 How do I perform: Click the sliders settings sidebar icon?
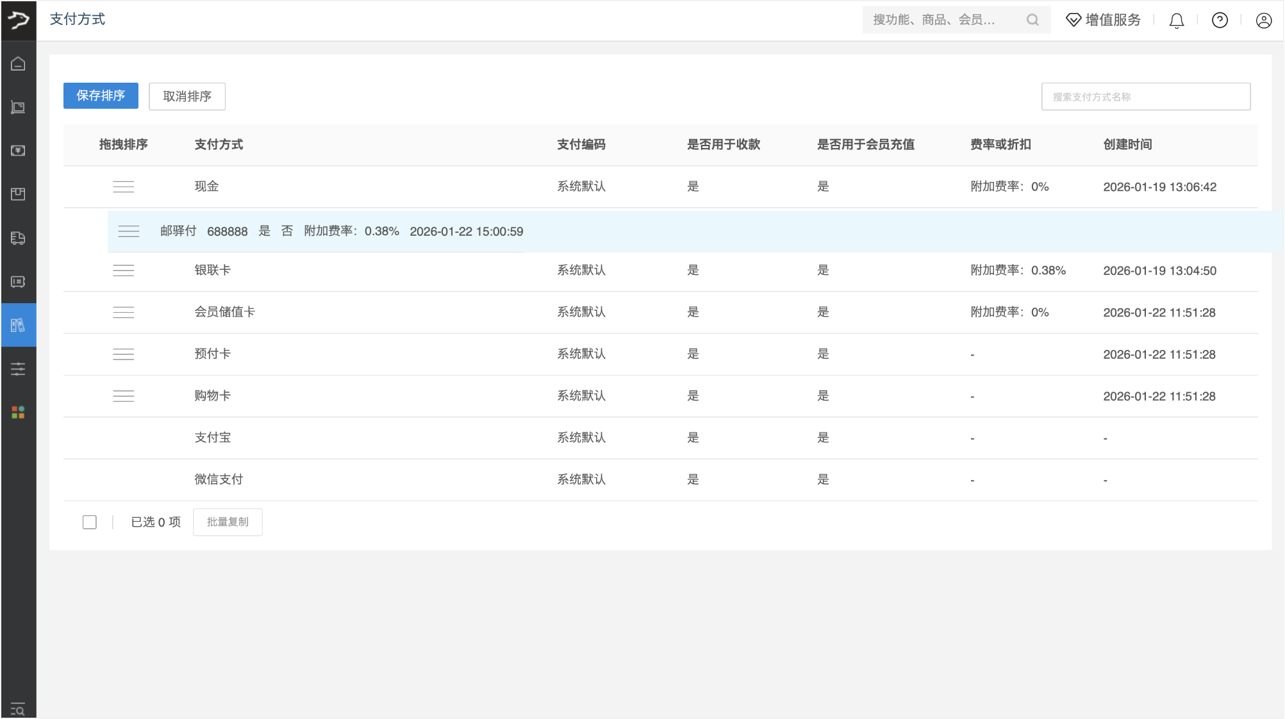[x=18, y=368]
